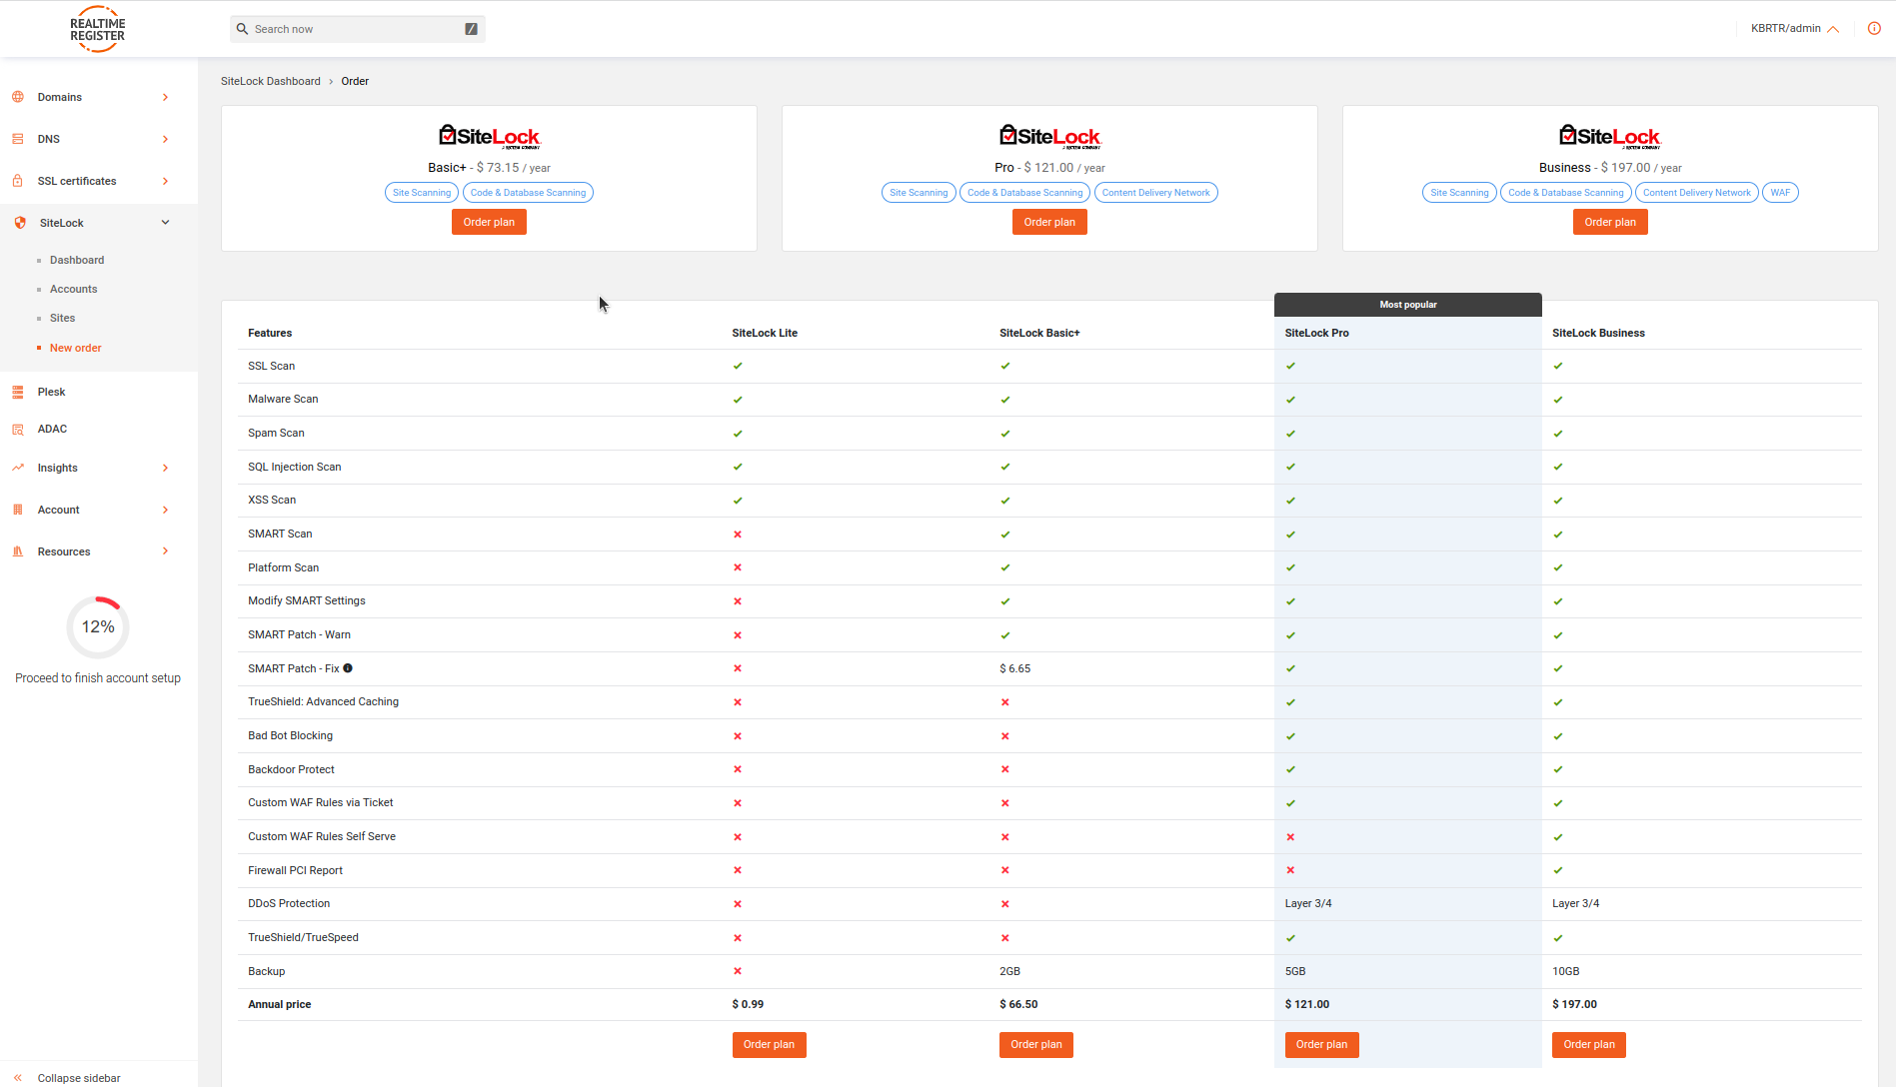Order plan under SiteLock Lite column
This screenshot has height=1087, width=1896.
click(x=769, y=1044)
